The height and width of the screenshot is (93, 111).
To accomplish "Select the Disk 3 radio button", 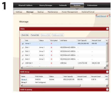I will click(x=23, y=56).
